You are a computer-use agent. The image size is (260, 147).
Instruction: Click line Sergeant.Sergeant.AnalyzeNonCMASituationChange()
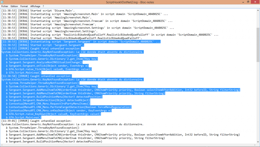(x=44, y=62)
